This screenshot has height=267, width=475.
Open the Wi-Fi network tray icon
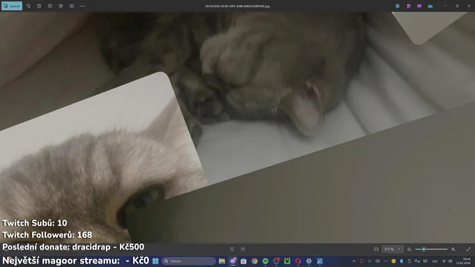pyautogui.click(x=444, y=261)
